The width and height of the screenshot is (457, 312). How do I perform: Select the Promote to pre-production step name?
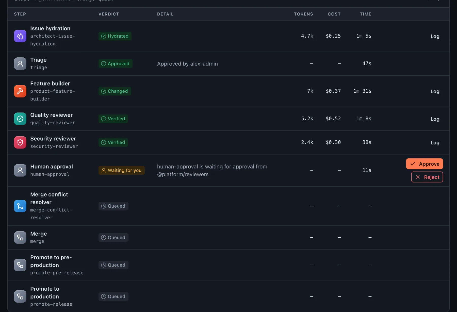[51, 261]
